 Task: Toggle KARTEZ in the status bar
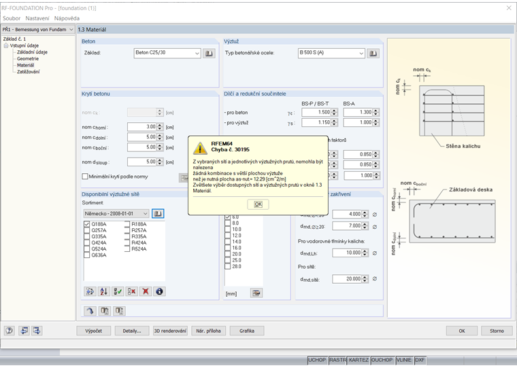[x=358, y=360]
